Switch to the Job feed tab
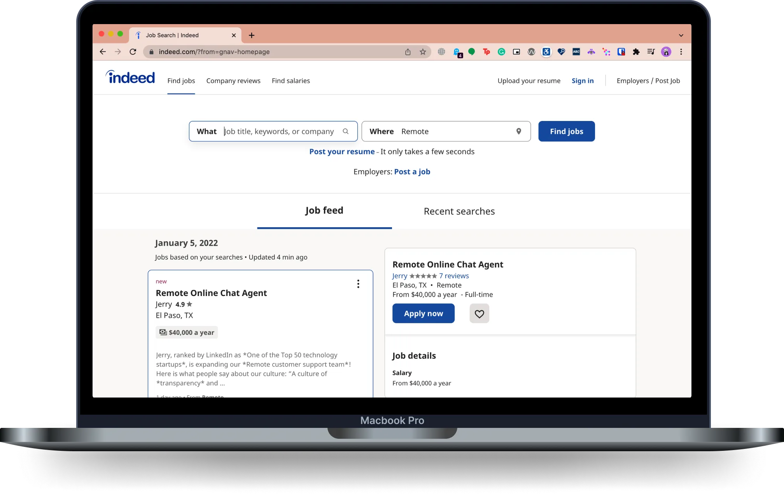 tap(324, 211)
